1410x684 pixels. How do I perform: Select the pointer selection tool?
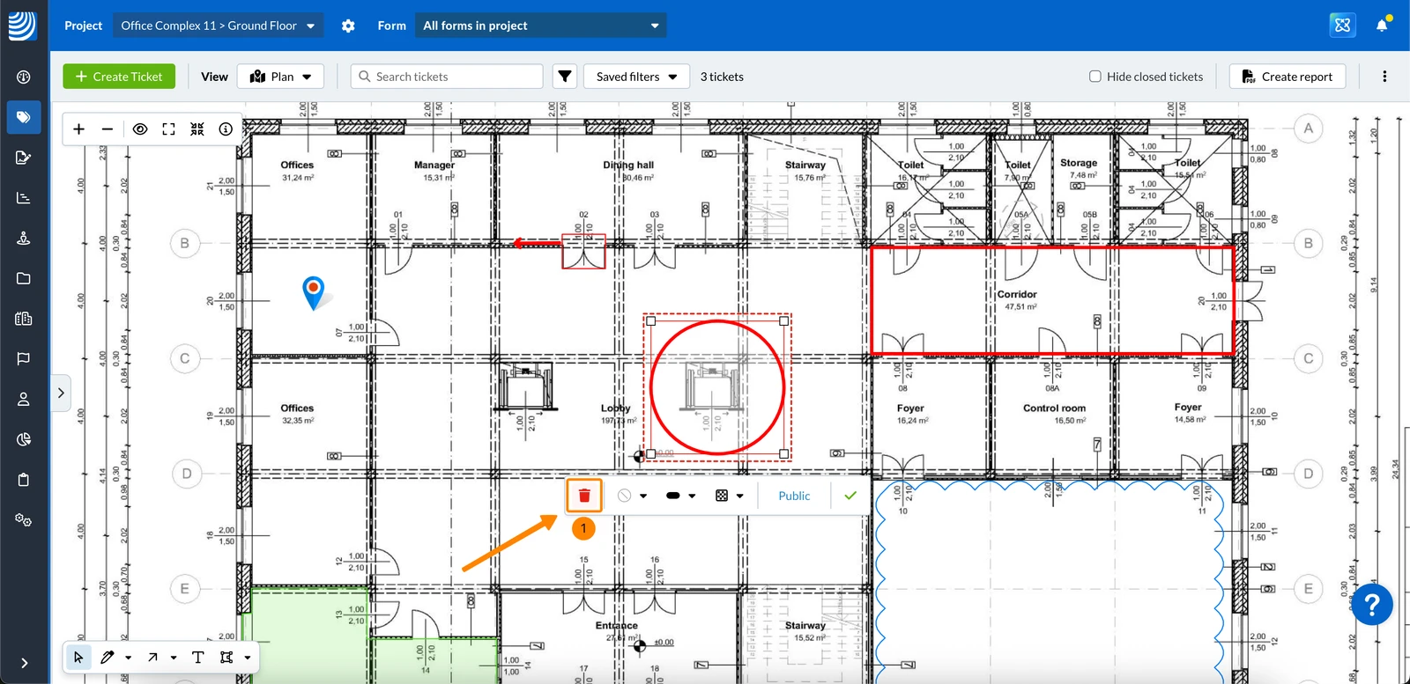point(78,657)
